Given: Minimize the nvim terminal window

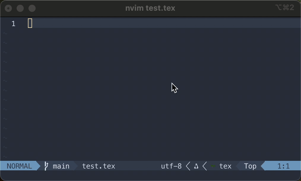Looking at the screenshot, I should click(x=20, y=8).
